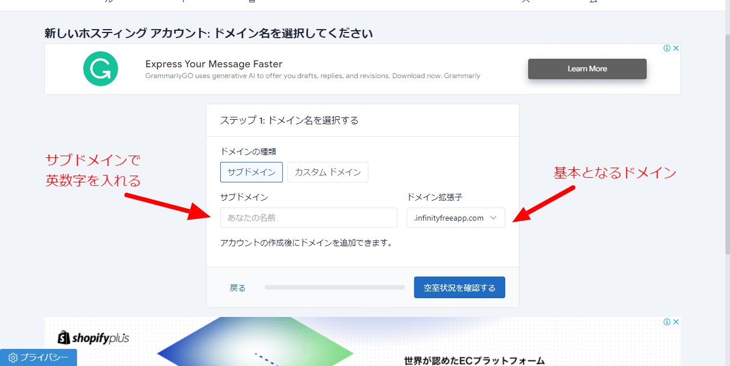Open the 世界が認めたECプラットフォーム ad headline
The image size is (730, 366).
point(474,360)
